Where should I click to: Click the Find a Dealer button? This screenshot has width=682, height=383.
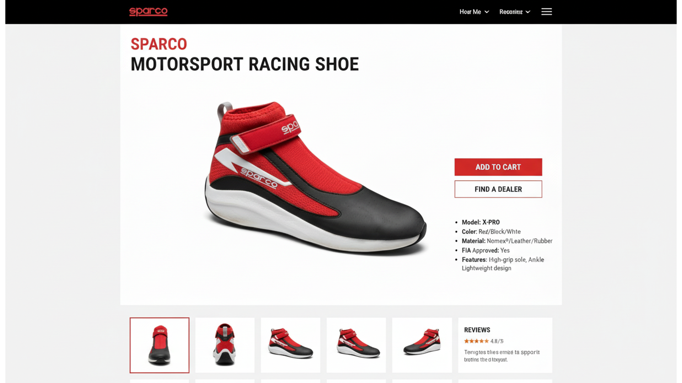[498, 189]
